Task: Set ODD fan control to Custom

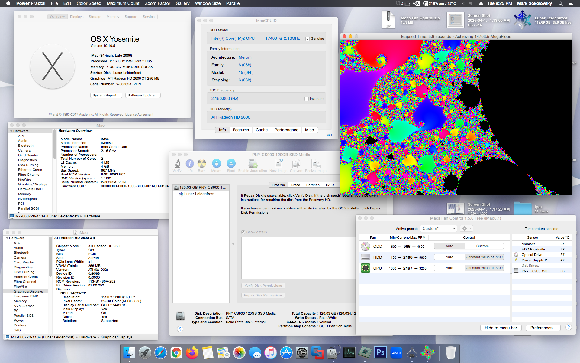Action: 484,246
